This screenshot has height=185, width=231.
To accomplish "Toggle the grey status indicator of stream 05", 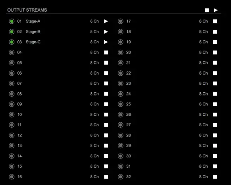I will tap(12, 63).
